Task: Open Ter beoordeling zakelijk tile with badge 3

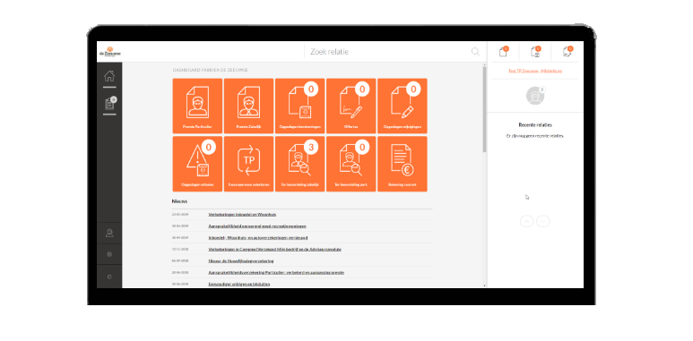Action: pos(299,164)
